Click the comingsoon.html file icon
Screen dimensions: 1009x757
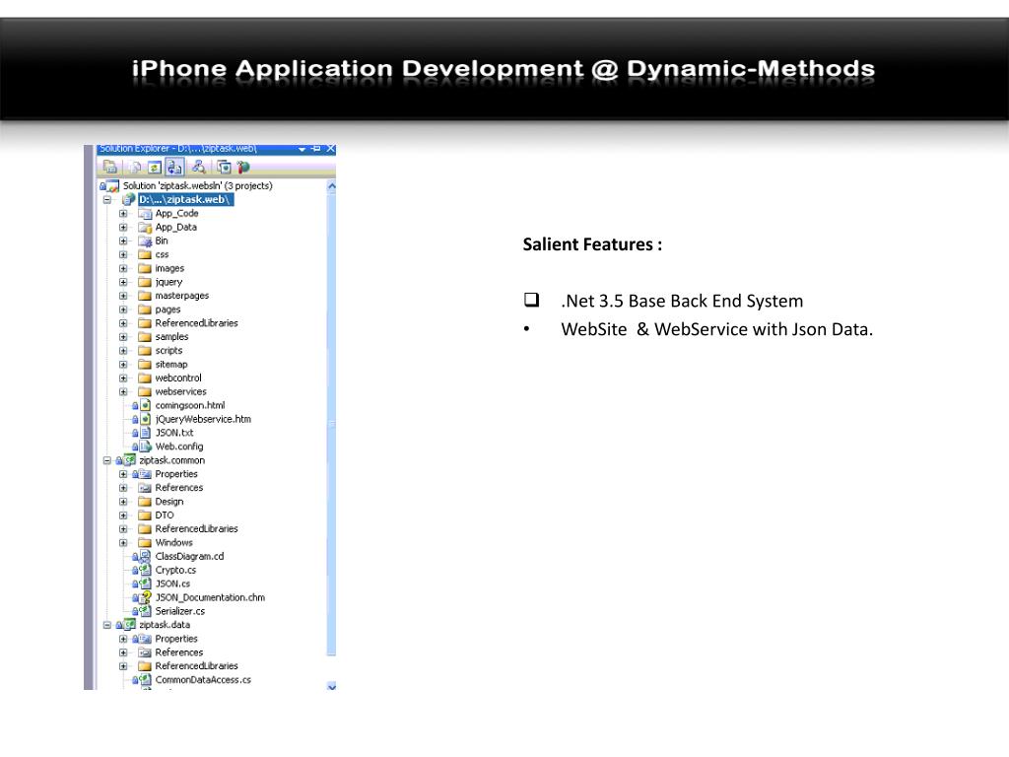coord(146,405)
